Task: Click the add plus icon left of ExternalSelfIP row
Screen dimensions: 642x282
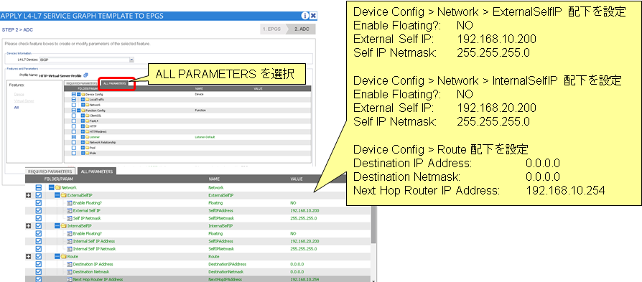Action: (x=28, y=196)
